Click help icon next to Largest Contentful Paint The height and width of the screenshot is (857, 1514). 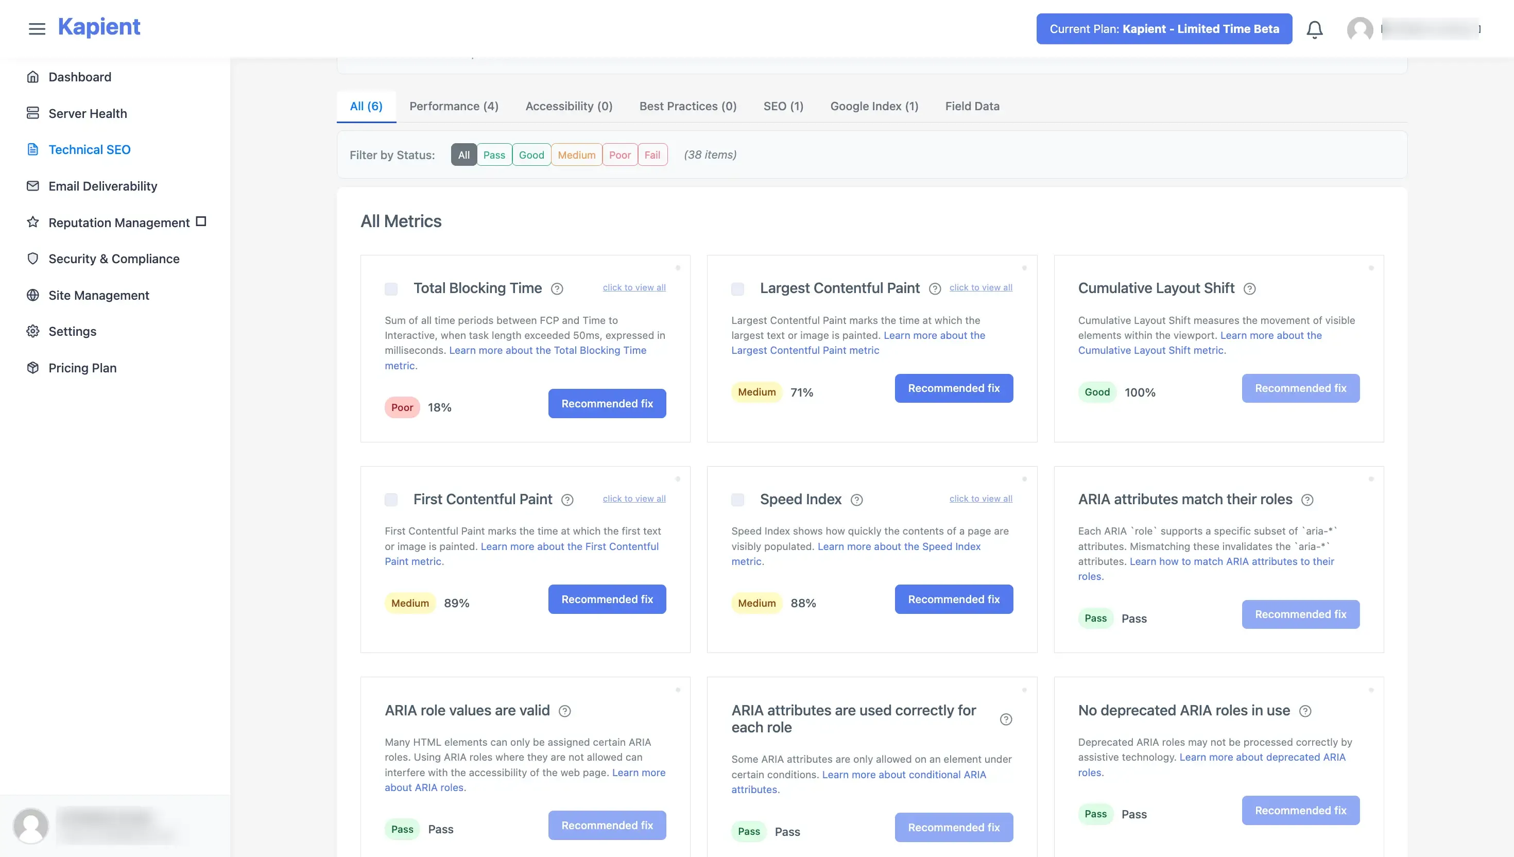coord(935,288)
